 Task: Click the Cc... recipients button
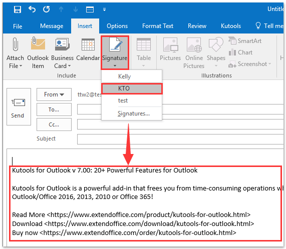pos(54,124)
